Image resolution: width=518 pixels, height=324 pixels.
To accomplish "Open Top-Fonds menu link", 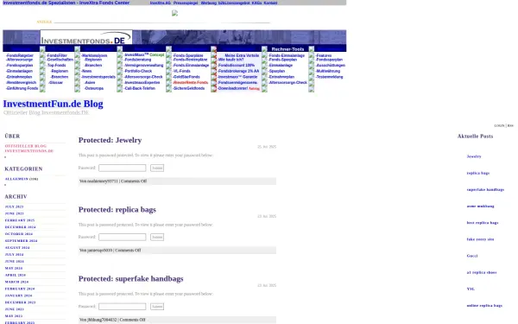I will click(56, 65).
